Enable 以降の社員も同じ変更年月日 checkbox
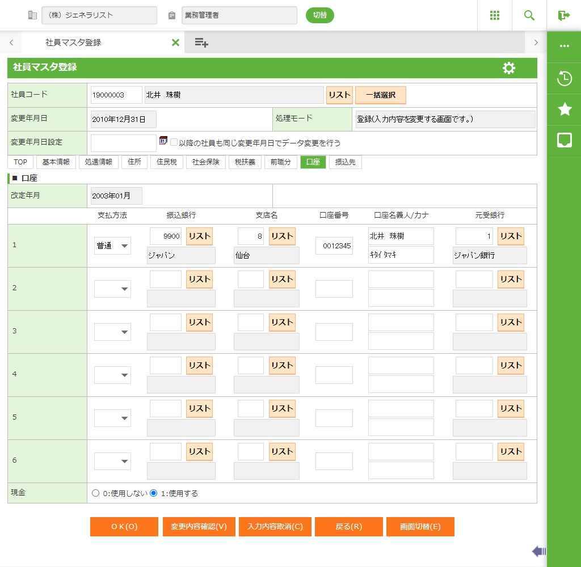 point(174,143)
